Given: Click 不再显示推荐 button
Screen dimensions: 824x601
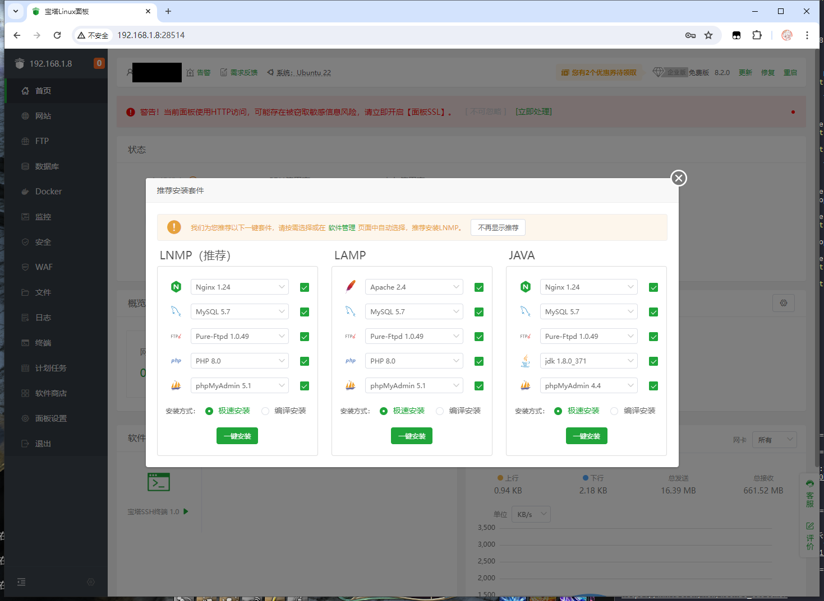Looking at the screenshot, I should click(x=498, y=227).
